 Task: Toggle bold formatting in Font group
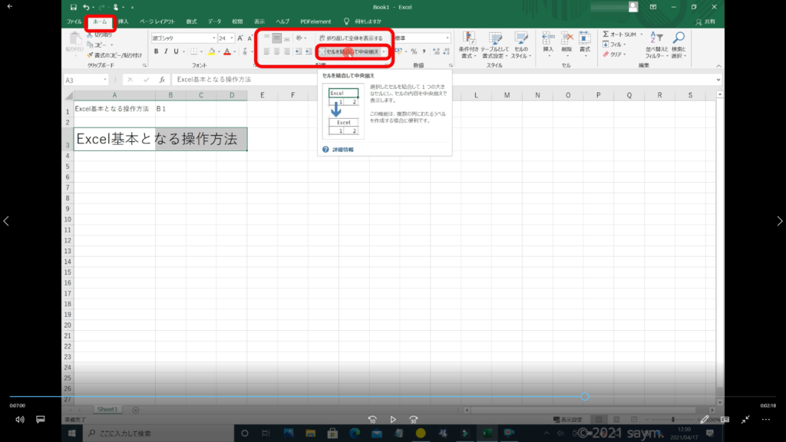tap(156, 51)
